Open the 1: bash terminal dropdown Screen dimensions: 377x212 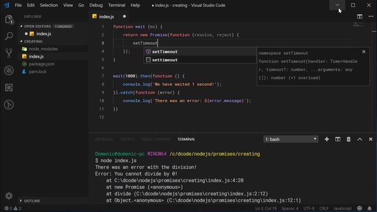coord(290,139)
